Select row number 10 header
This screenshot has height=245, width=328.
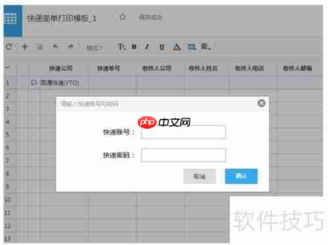click(7, 200)
